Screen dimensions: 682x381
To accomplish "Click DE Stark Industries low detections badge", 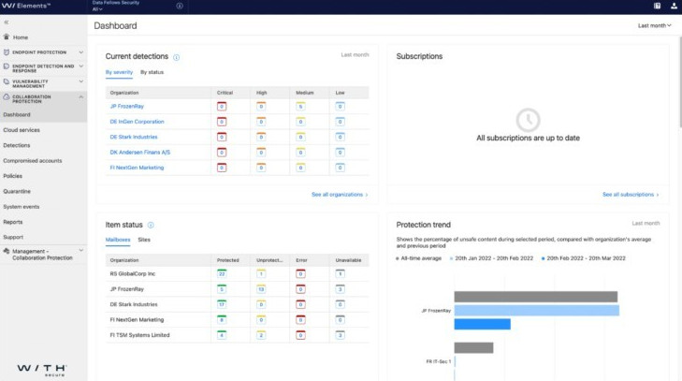I will pyautogui.click(x=341, y=137).
